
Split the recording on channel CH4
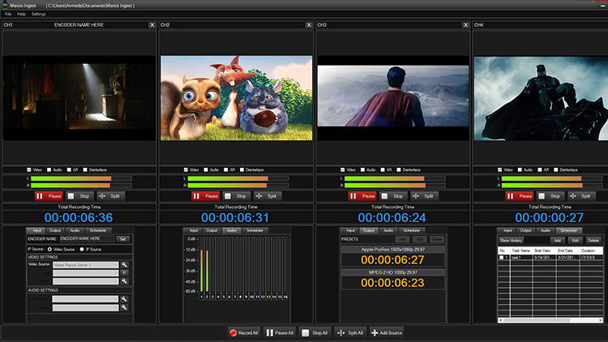(582, 195)
